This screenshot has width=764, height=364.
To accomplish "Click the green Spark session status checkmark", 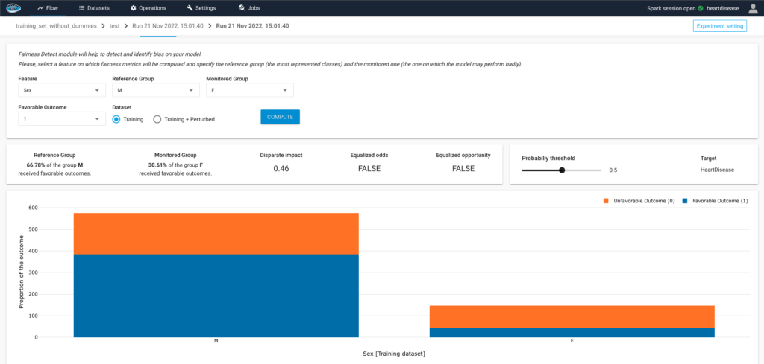I will [700, 8].
